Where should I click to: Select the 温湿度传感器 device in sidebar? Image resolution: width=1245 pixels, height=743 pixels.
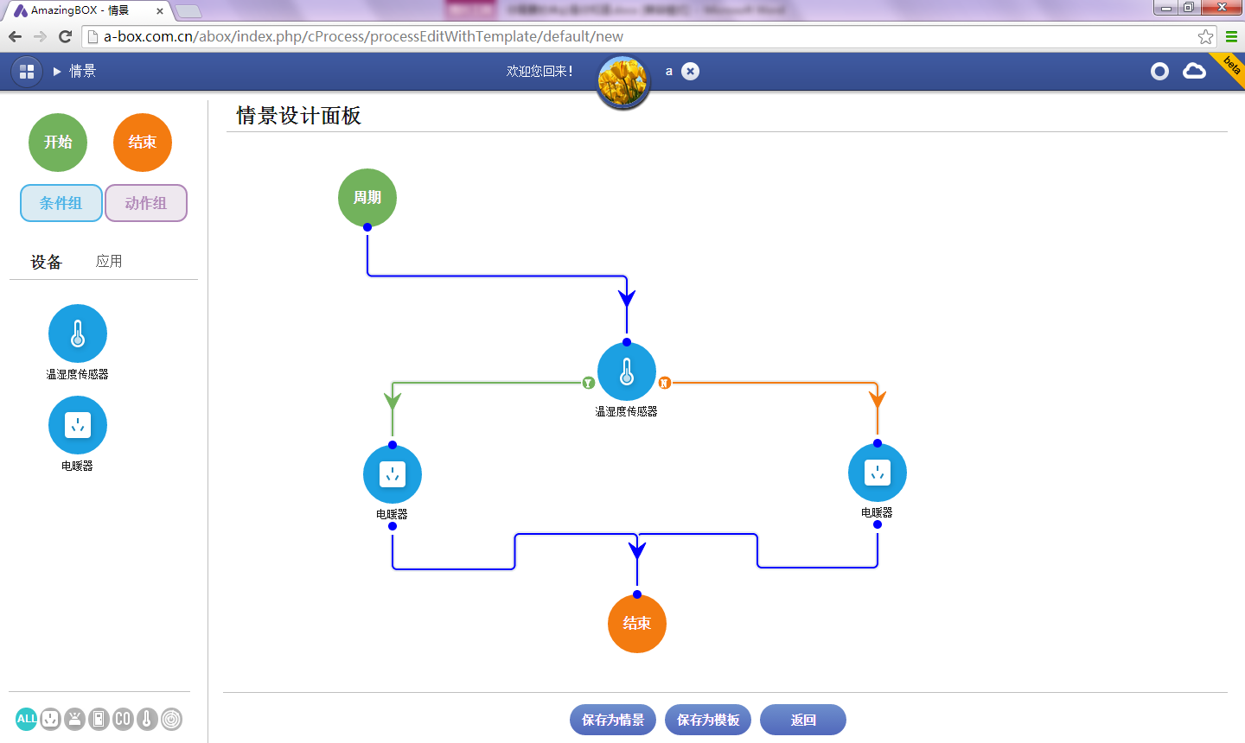pyautogui.click(x=78, y=334)
